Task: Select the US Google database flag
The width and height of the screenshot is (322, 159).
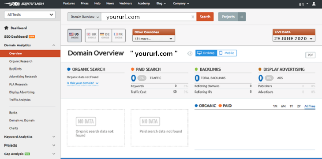Action: click(x=75, y=36)
